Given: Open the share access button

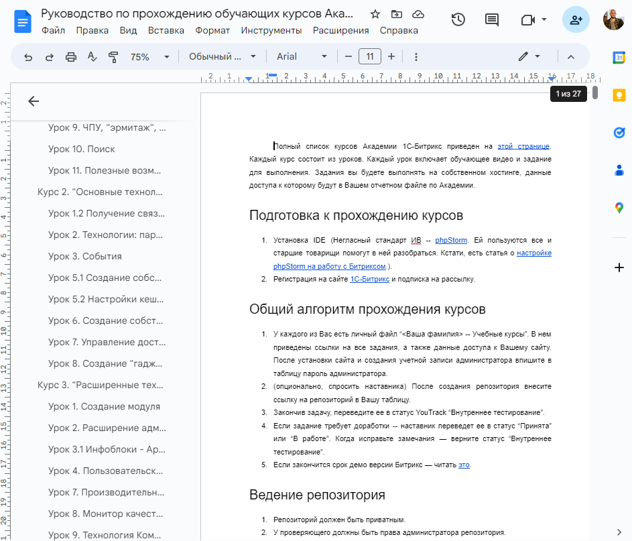Looking at the screenshot, I should coord(576,19).
